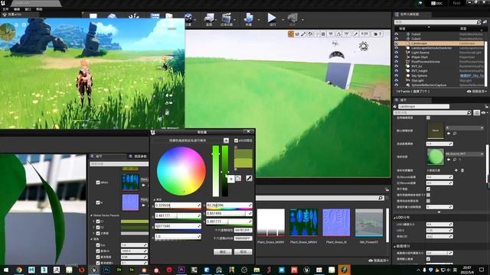Image resolution: width=490 pixels, height=275 pixels.
Task: Open the Cinematics clapperboard toolbar icon
Action: coord(227,18)
